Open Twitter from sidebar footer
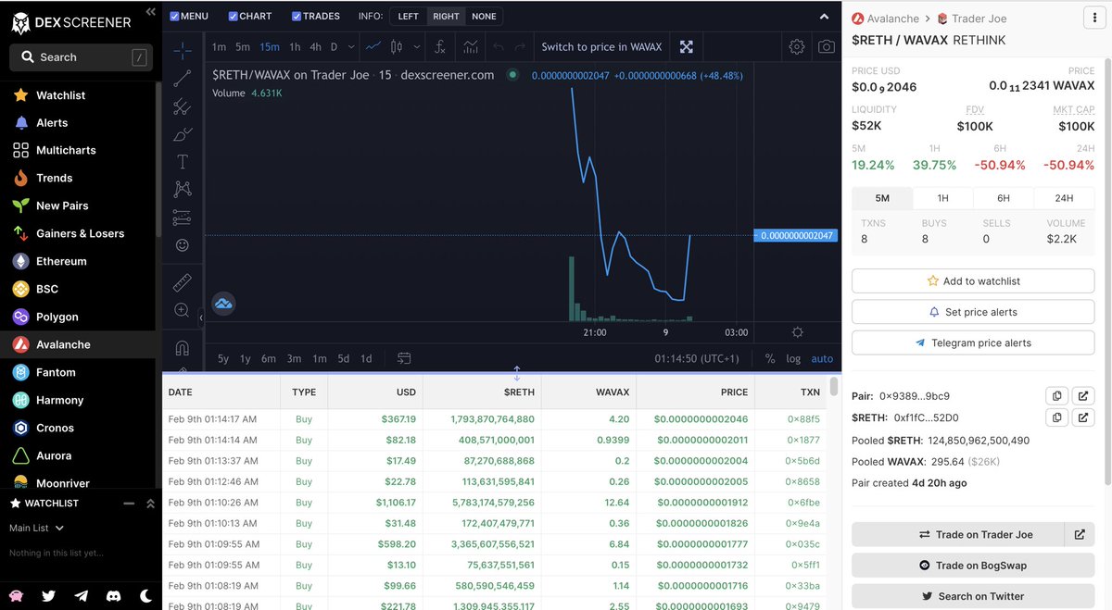The image size is (1112, 610). (49, 596)
